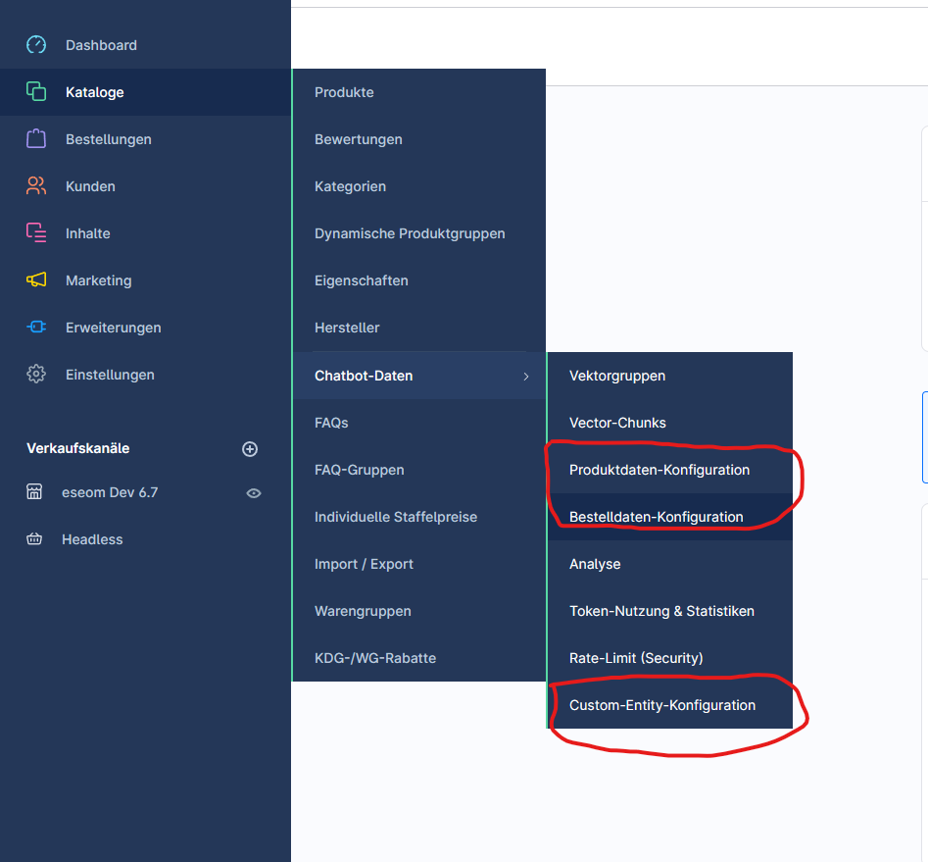
Task: Click the Kunden people icon
Action: pyautogui.click(x=36, y=186)
